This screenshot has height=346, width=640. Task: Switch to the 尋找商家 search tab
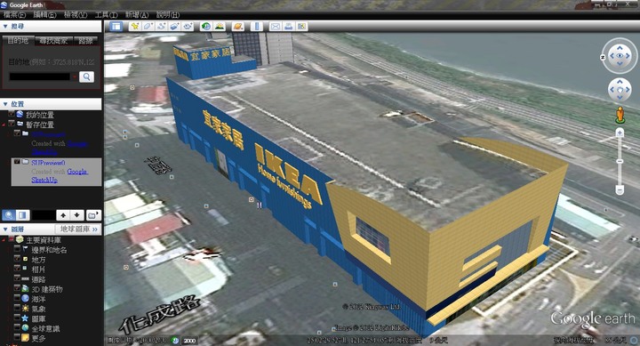[53, 40]
